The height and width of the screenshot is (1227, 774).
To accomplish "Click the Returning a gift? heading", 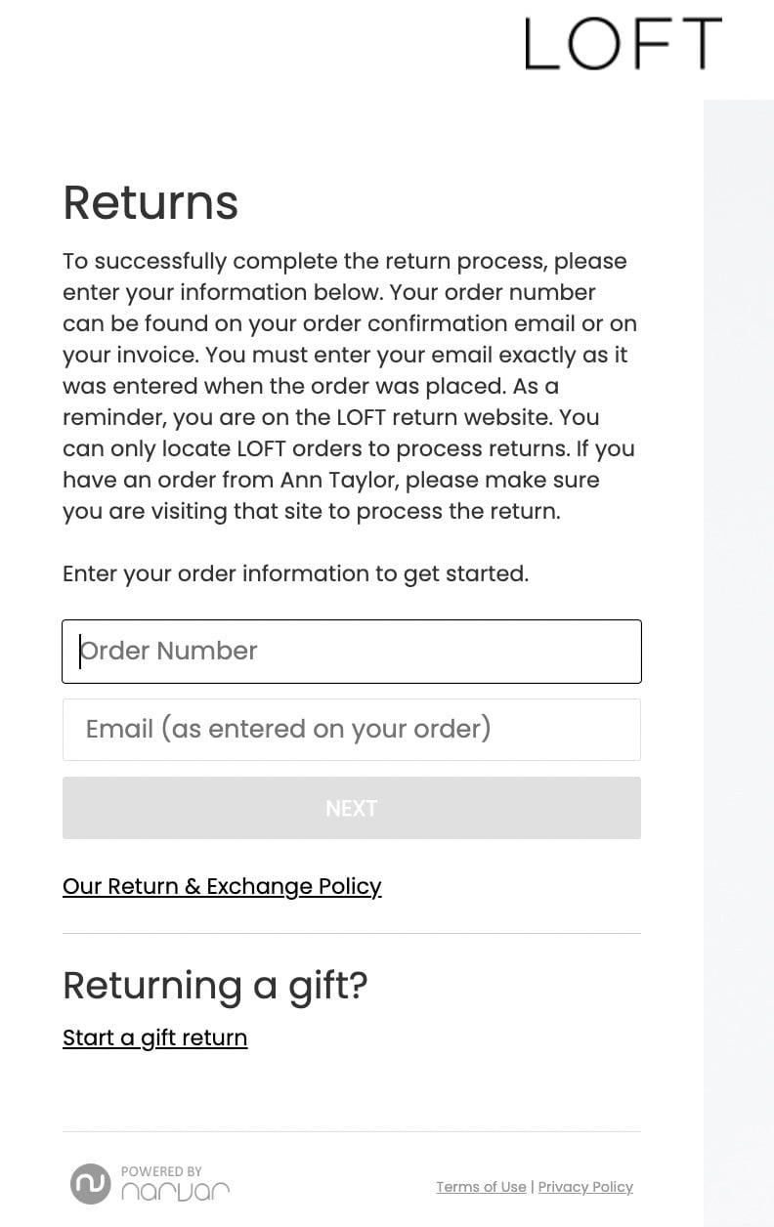I will 215,985.
